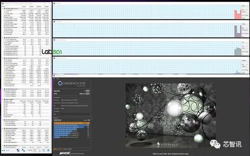Screen dimensions: 250x156
Task: Click the green expand-columns arrows icon in HWiNFO toolbar
Action: pyautogui.click(x=3, y=151)
